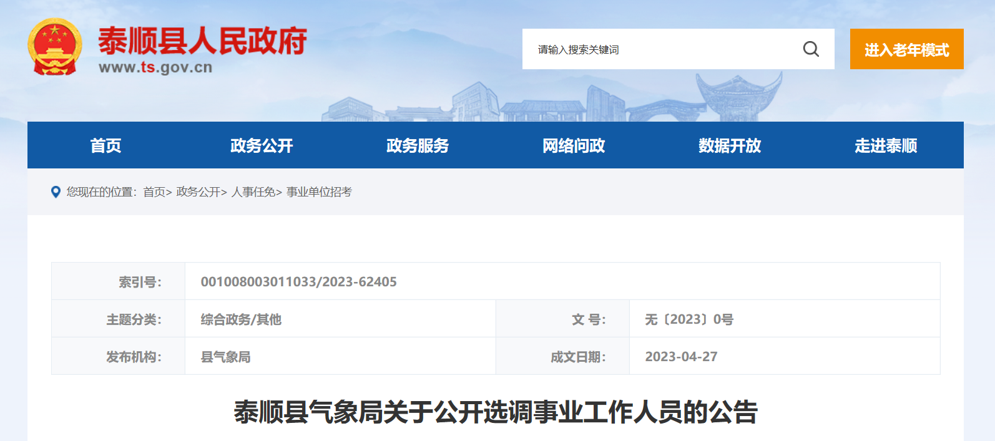Viewport: 995px width, 441px height.
Task: Click the index number 001008003011033/2023-62405
Action: [298, 282]
